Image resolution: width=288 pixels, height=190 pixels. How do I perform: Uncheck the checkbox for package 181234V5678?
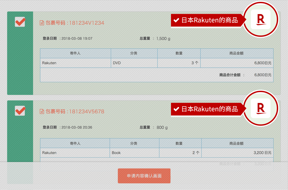(x=20, y=111)
